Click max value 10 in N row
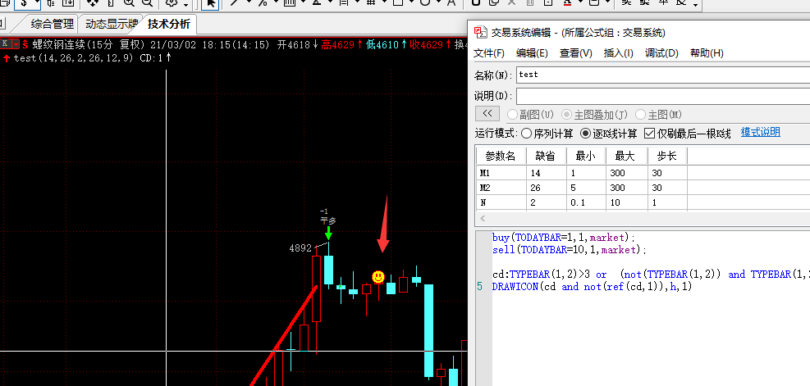 coord(627,202)
